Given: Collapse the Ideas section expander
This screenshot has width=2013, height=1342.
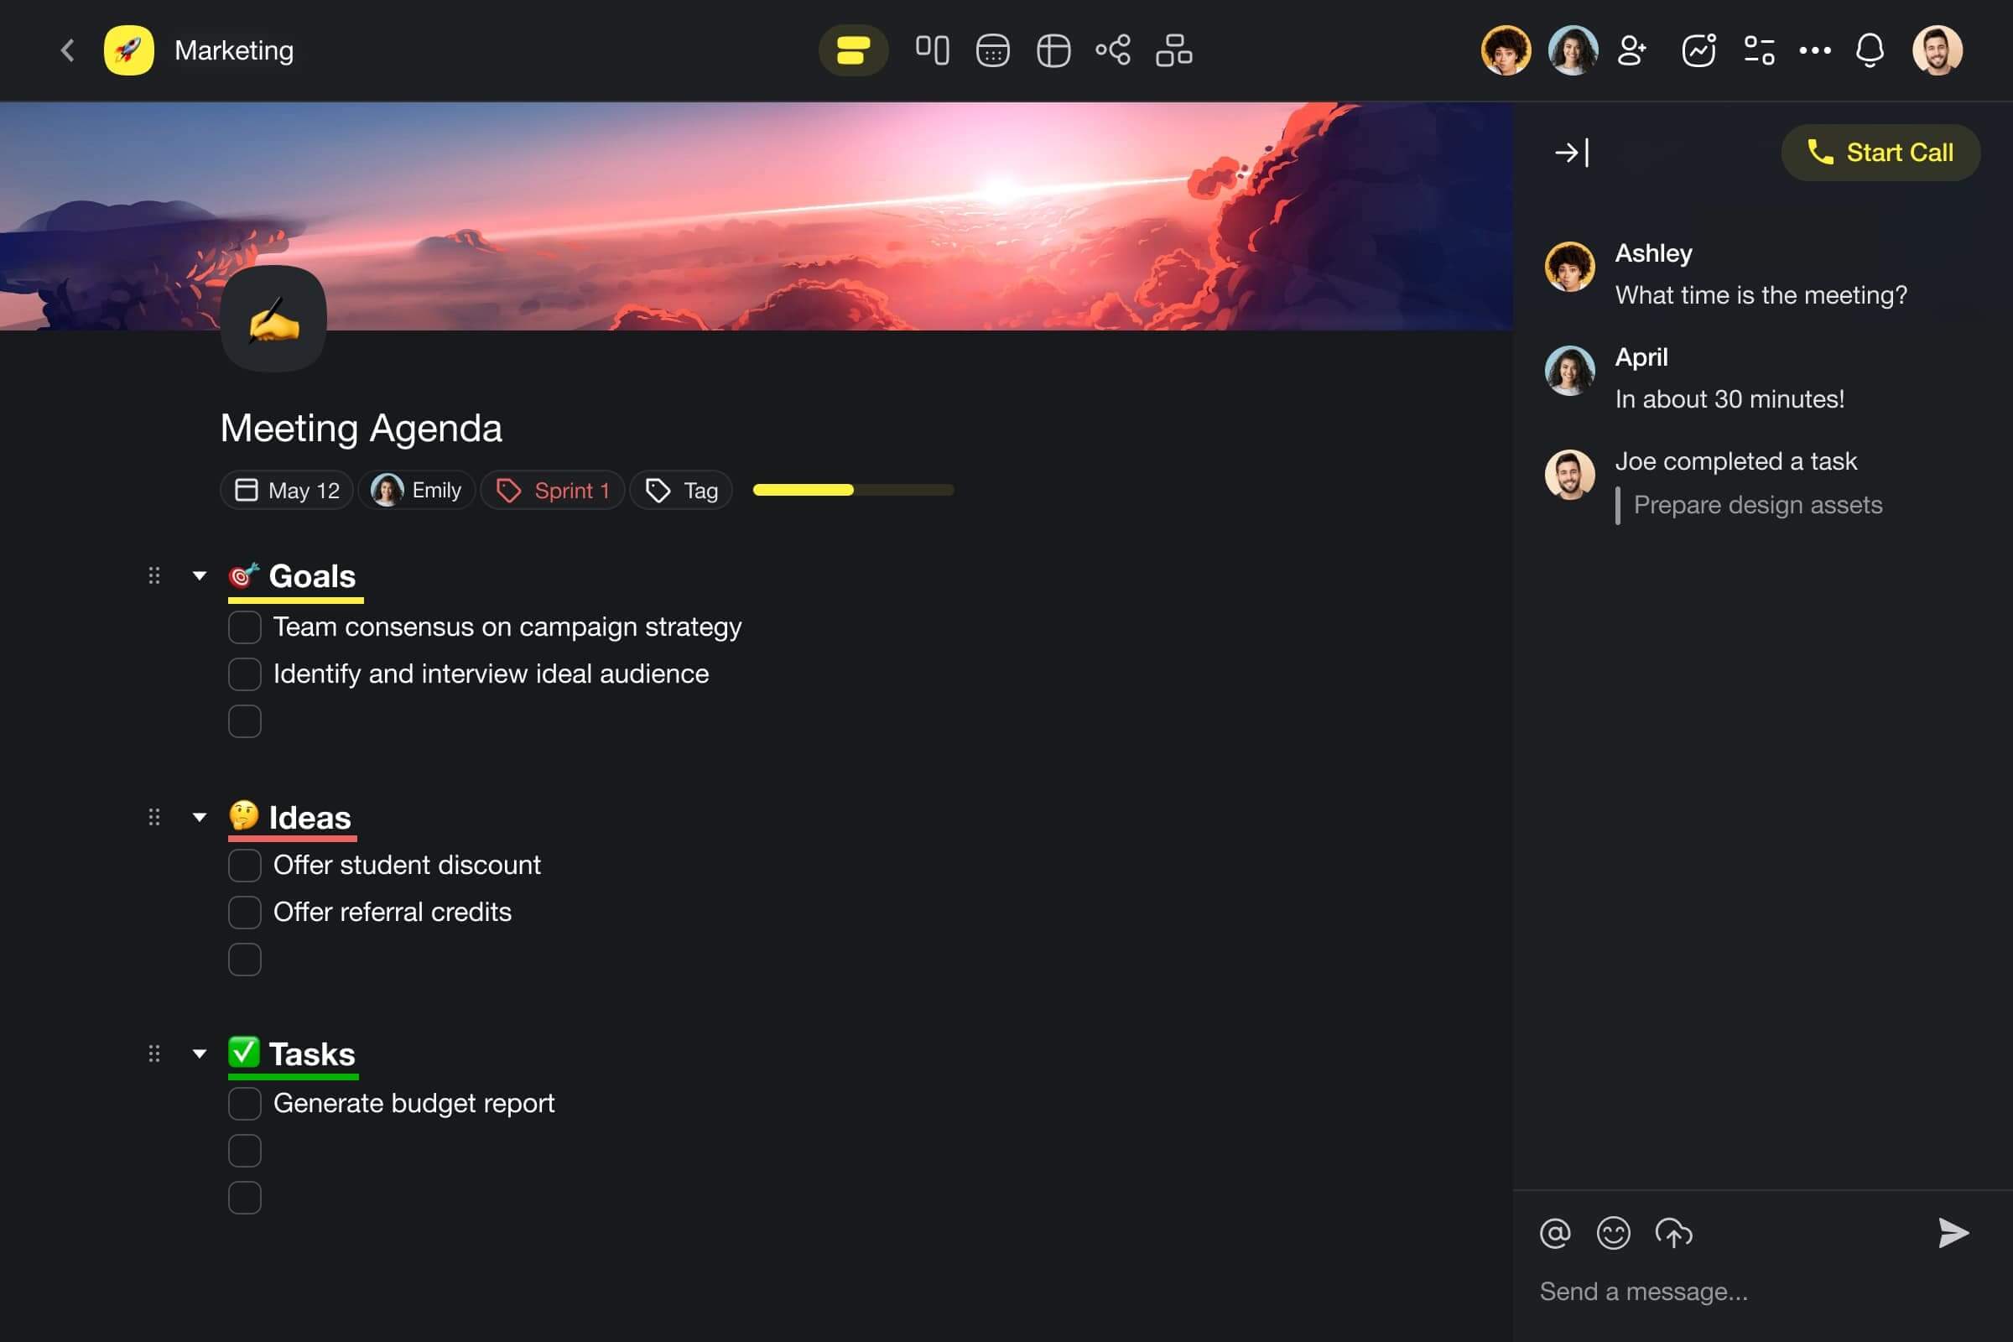Looking at the screenshot, I should [198, 816].
